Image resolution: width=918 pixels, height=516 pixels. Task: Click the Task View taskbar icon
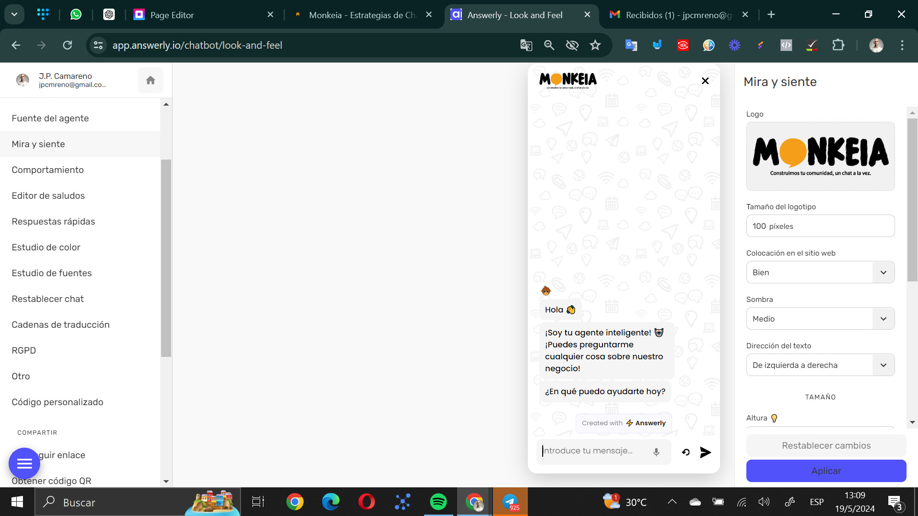258,502
